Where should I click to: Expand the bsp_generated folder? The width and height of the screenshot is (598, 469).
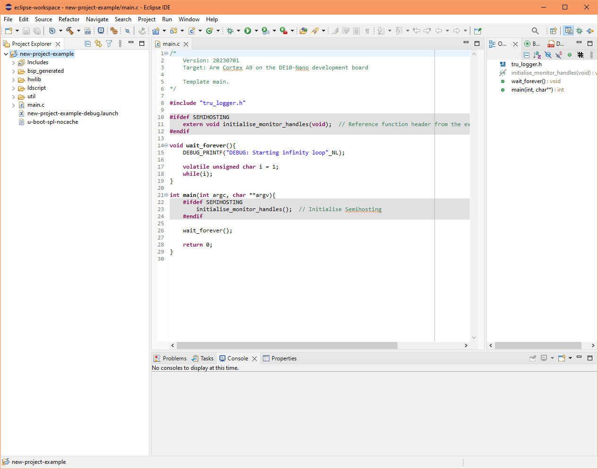pyautogui.click(x=13, y=71)
